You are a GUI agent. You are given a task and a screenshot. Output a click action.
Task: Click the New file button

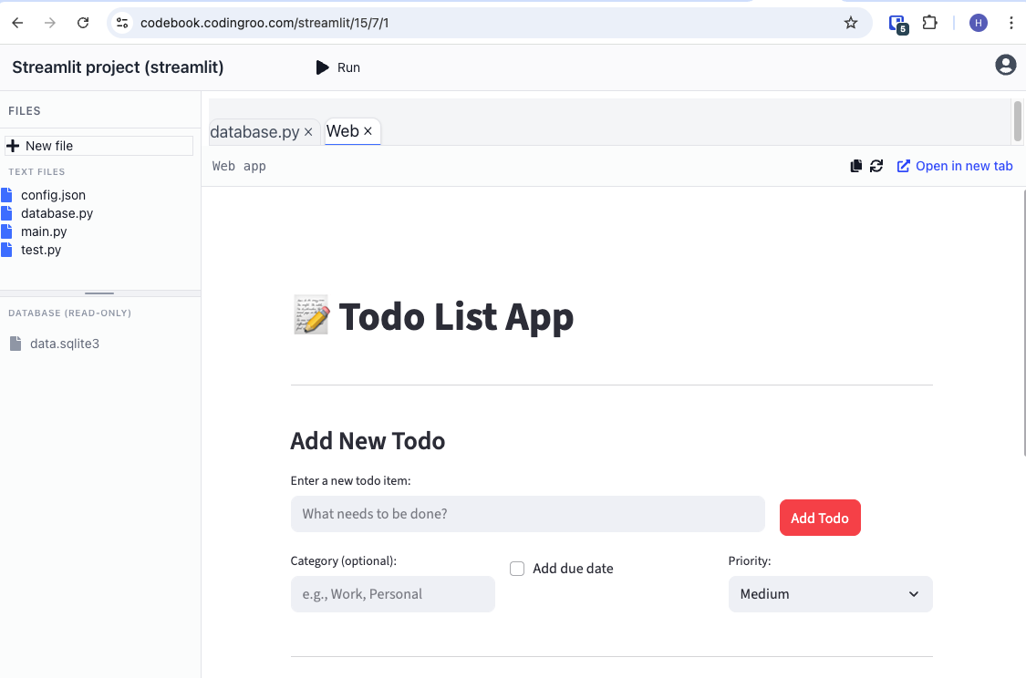pyautogui.click(x=98, y=146)
